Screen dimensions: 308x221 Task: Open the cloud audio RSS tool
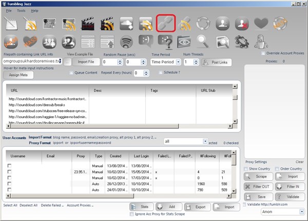pos(146,24)
